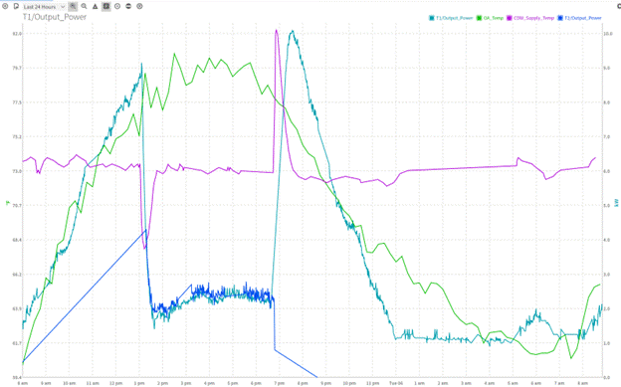Click the 1.0 value on right axis
The height and width of the screenshot is (387, 621).
click(x=607, y=343)
